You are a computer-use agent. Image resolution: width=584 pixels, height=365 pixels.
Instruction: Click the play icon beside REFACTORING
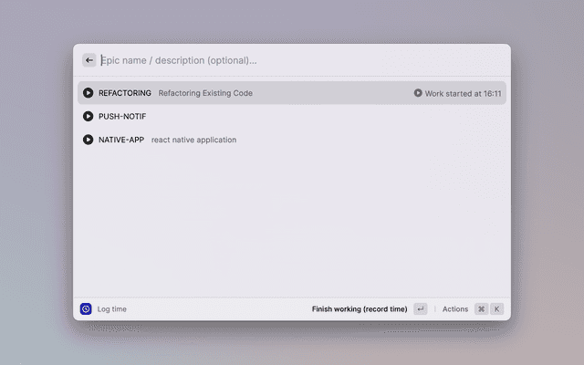(x=89, y=93)
